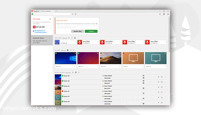Open options menu for PC-DEMO-00 card

coord(74,42)
